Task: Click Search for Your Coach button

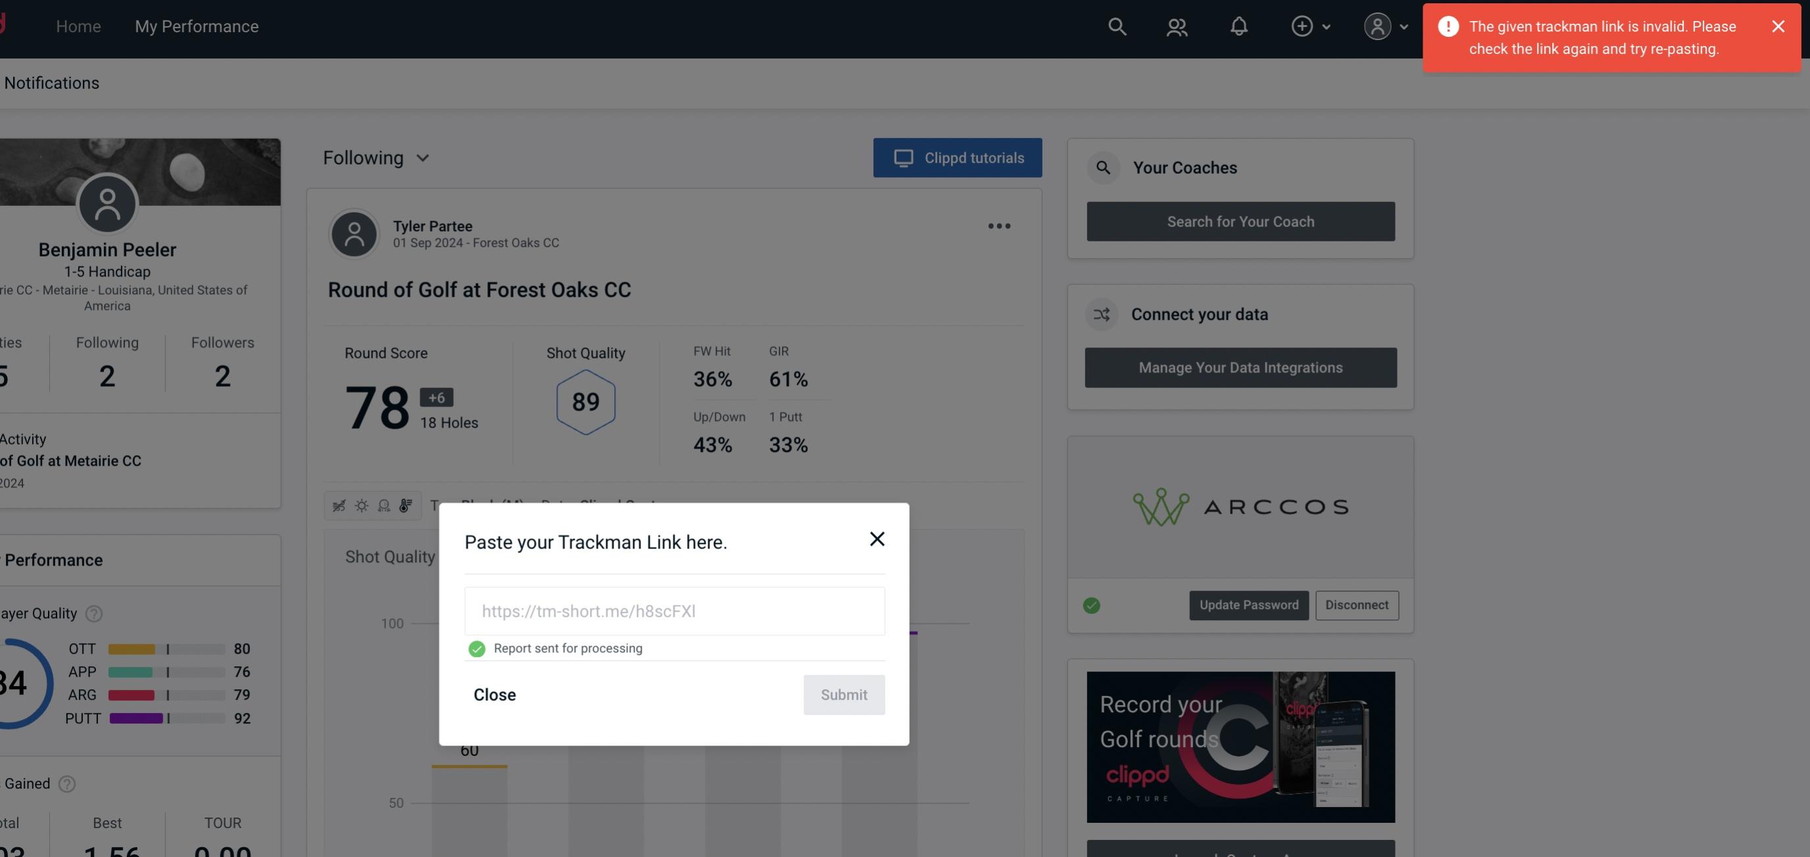Action: point(1241,222)
